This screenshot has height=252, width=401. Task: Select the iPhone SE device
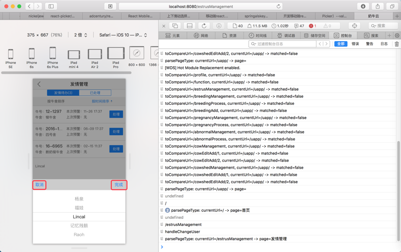[11, 58]
